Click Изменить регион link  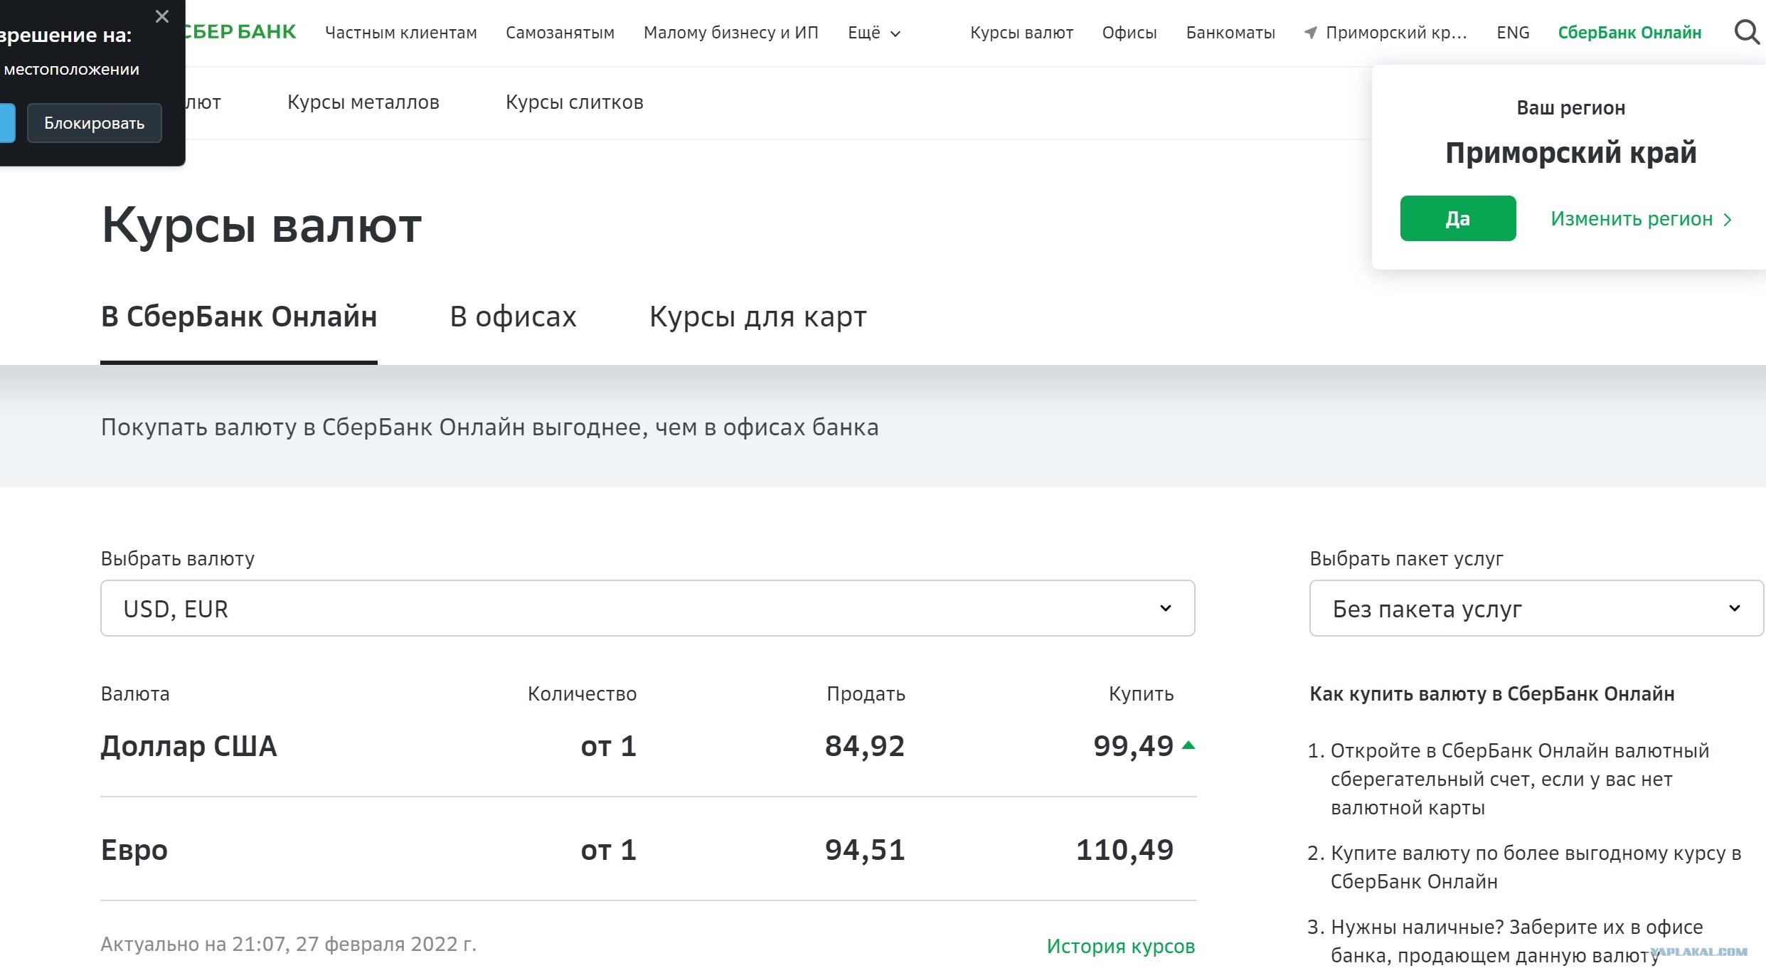(x=1641, y=219)
